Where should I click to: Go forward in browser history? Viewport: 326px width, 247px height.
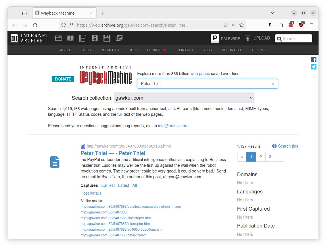(25, 25)
